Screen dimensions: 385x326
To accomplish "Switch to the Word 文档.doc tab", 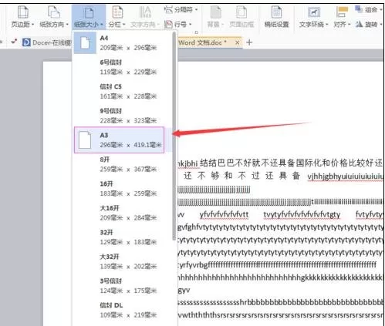I will coord(202,42).
